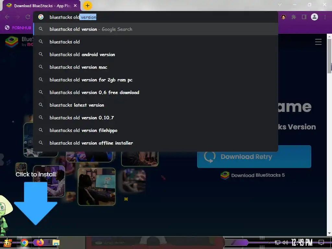Choose 'bluestacks old android version' suggestion

click(x=156, y=54)
